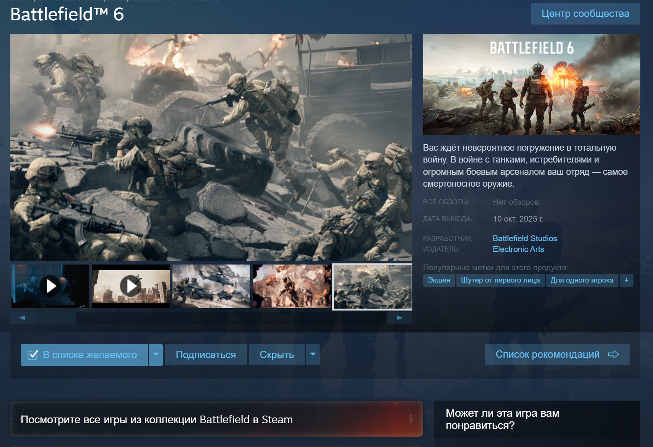Click the Подписаться follow button
Viewport: 653px width, 447px height.
[206, 355]
